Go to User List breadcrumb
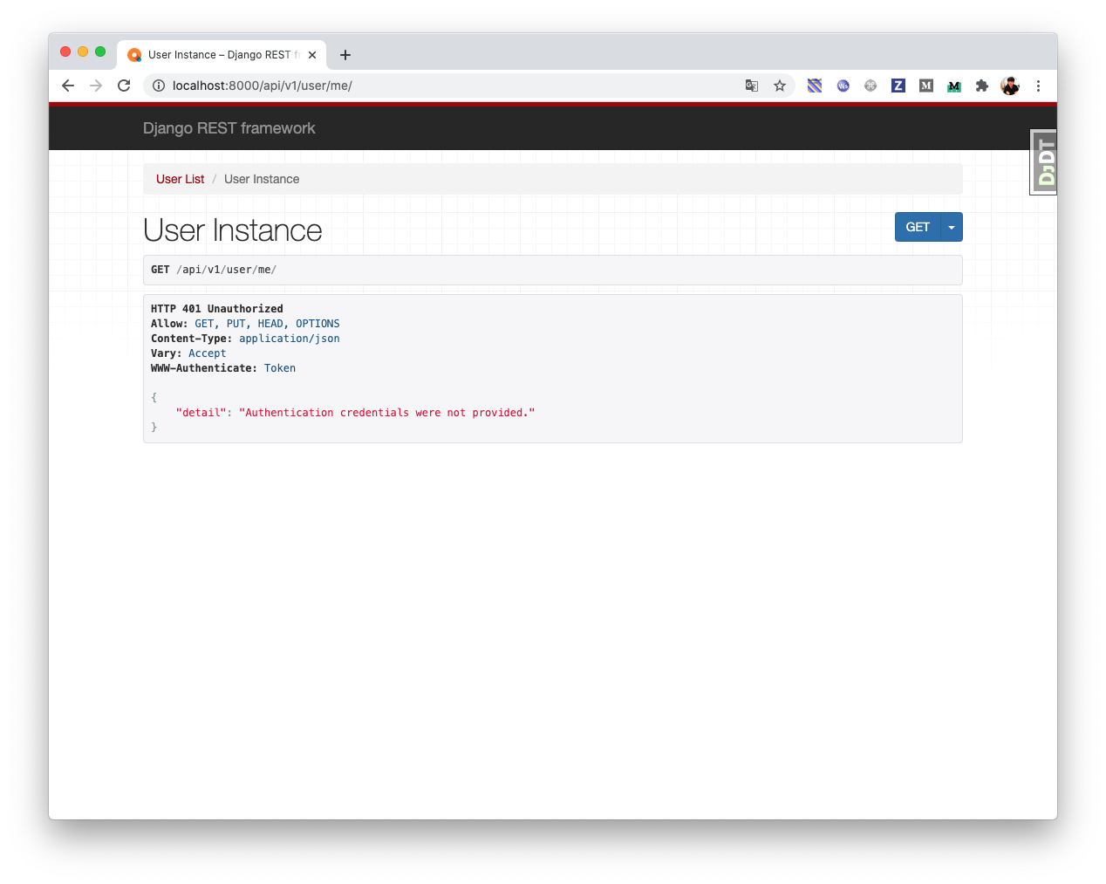This screenshot has height=884, width=1106. tap(180, 179)
